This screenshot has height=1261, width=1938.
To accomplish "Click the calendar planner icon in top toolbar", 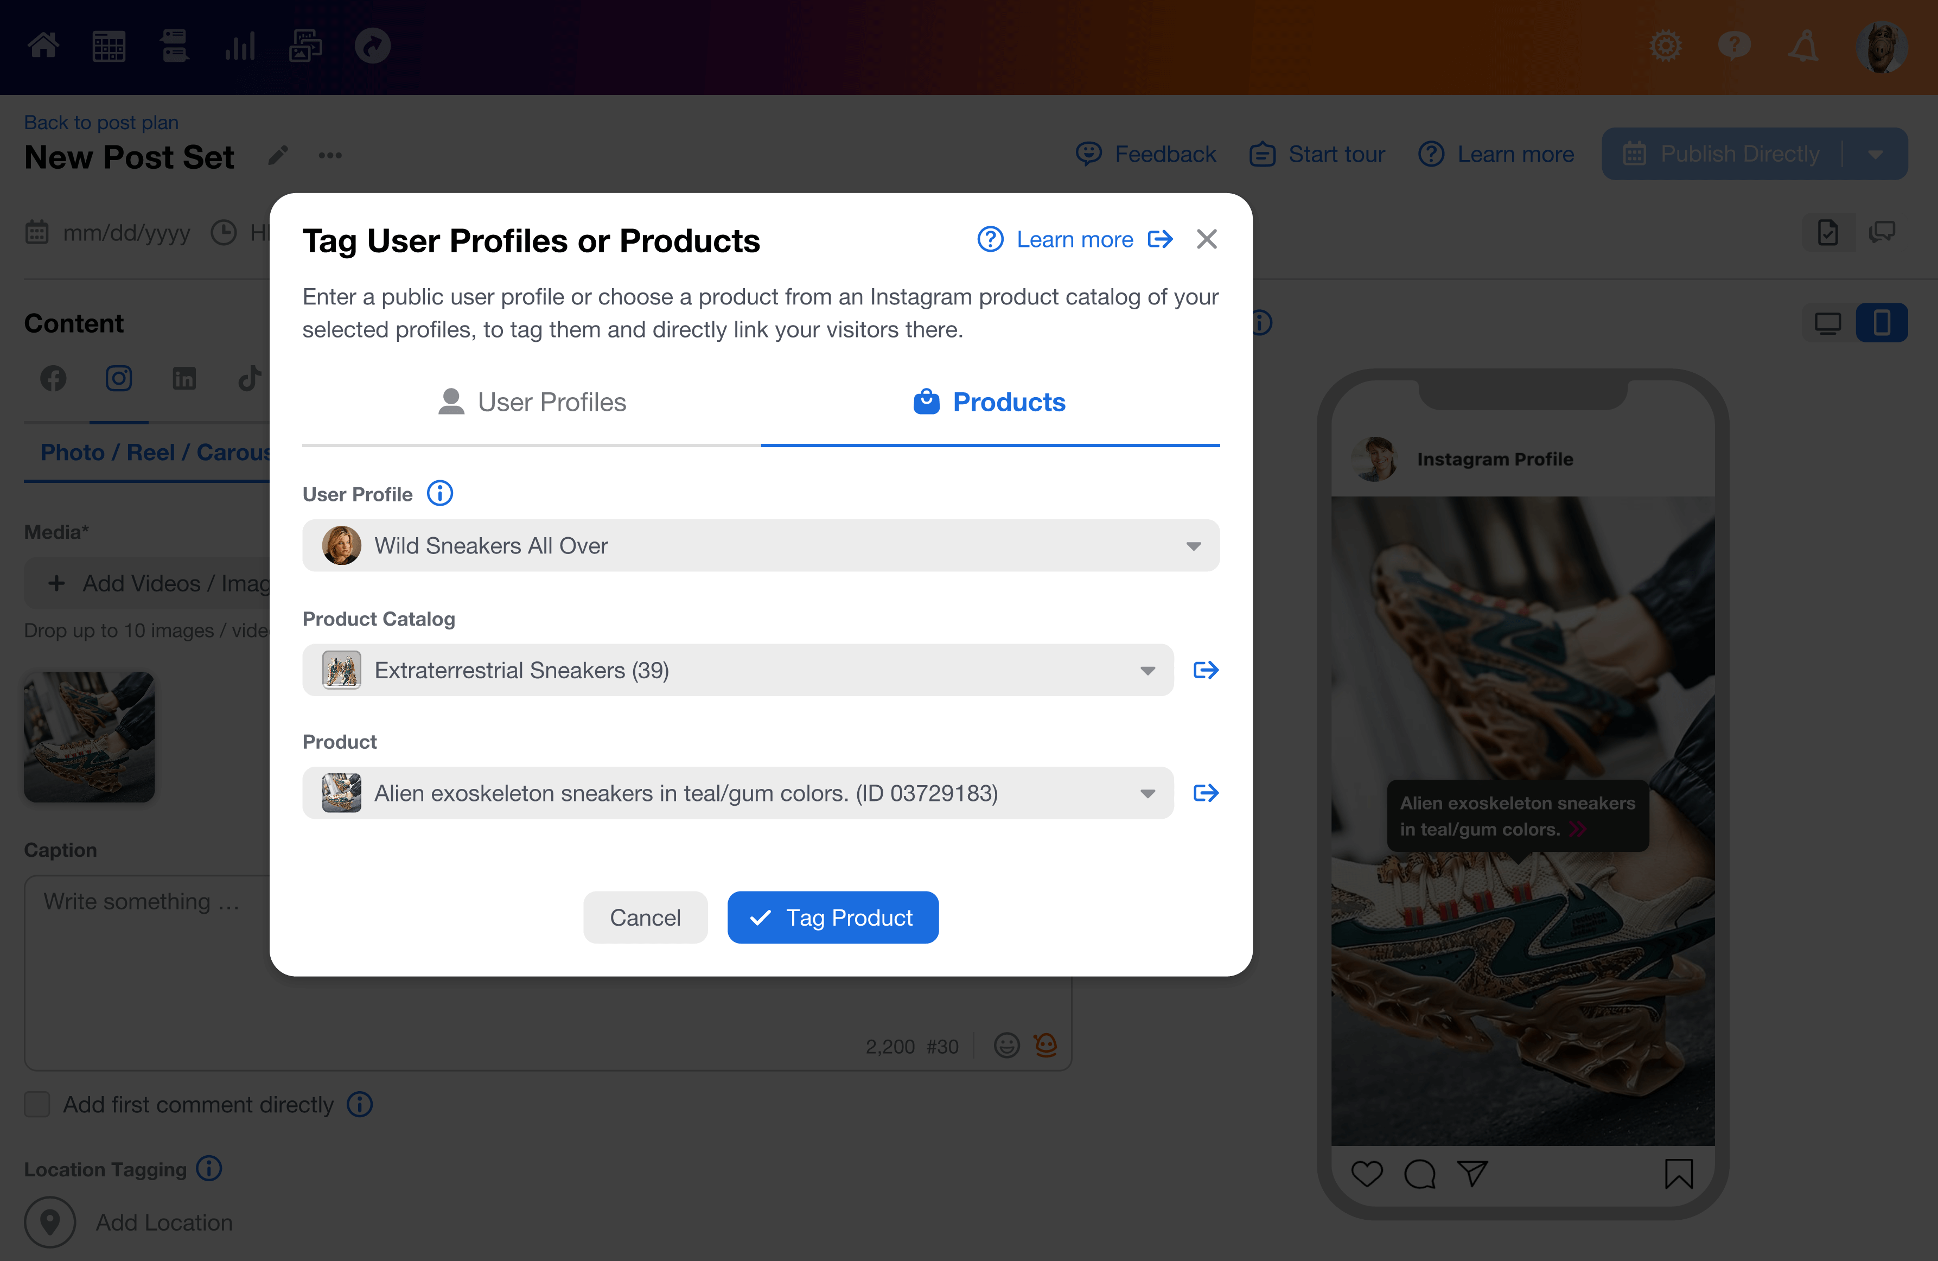I will coord(109,47).
